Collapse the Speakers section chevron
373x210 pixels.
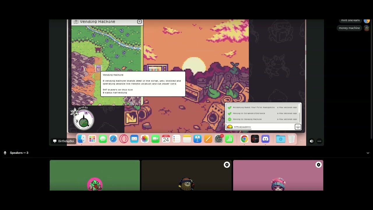(x=368, y=153)
